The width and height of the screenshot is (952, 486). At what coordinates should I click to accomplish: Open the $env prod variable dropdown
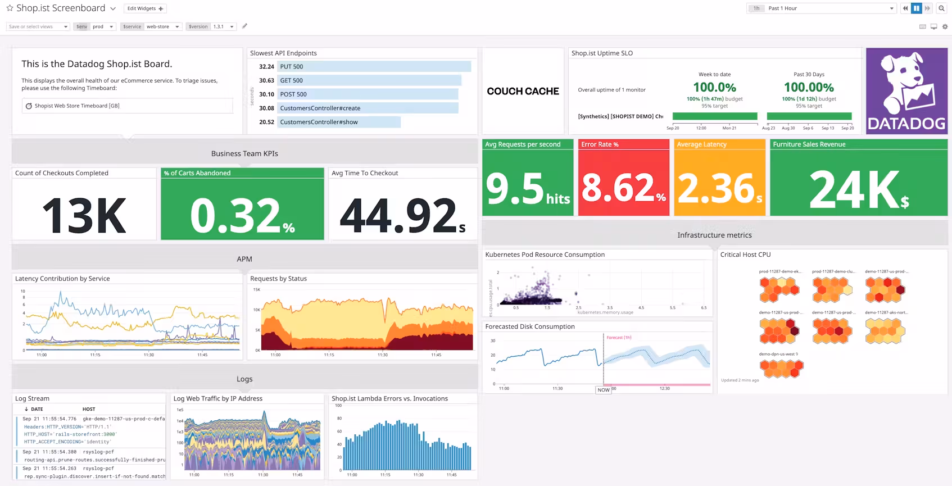(95, 26)
